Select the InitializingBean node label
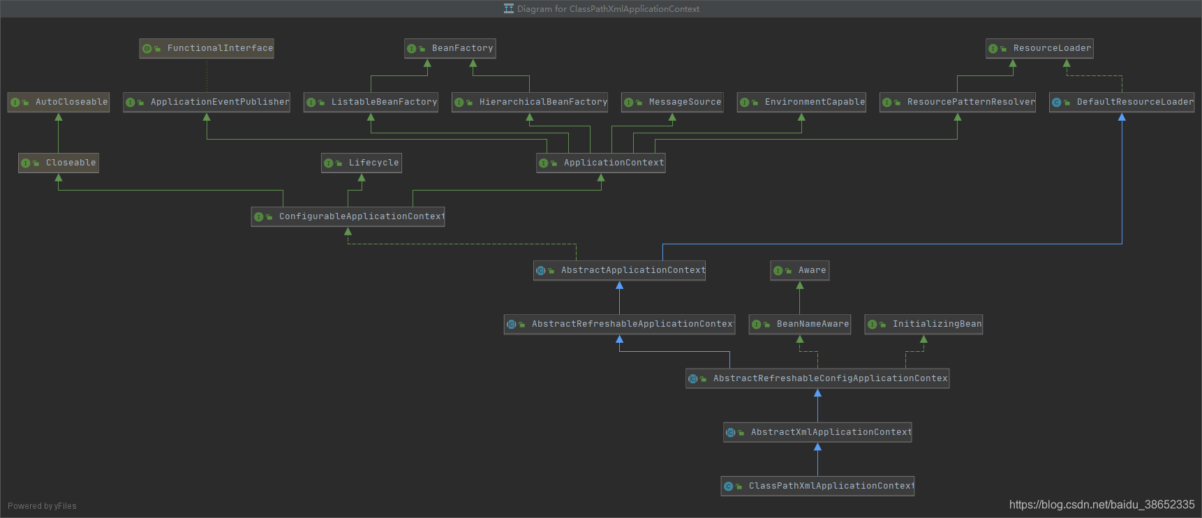The width and height of the screenshot is (1202, 518). pos(937,324)
